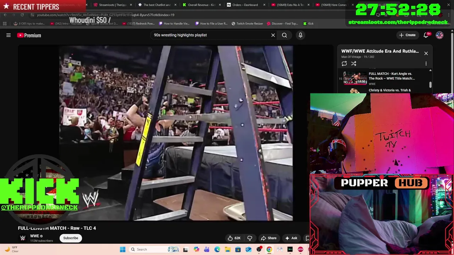Close the Orders – Dashboard tab
Image resolution: width=454 pixels, height=255 pixels.
pos(264,5)
